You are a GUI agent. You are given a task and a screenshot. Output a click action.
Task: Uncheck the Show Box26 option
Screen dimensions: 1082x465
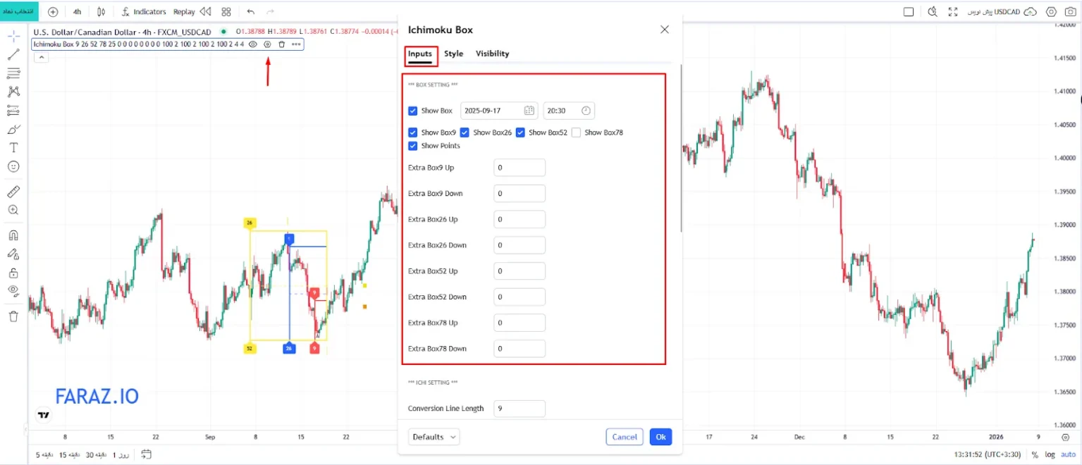pyautogui.click(x=465, y=132)
